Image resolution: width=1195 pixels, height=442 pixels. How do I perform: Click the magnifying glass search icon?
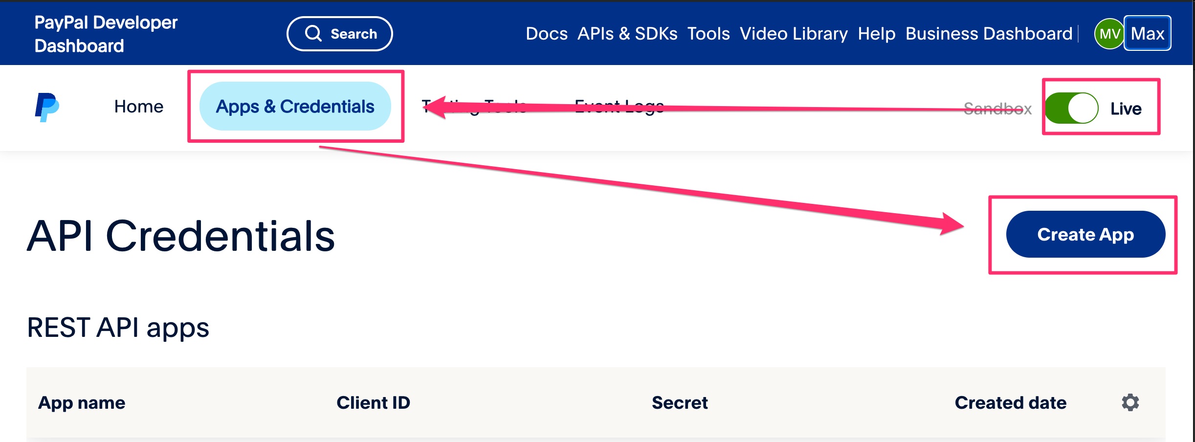[x=313, y=34]
